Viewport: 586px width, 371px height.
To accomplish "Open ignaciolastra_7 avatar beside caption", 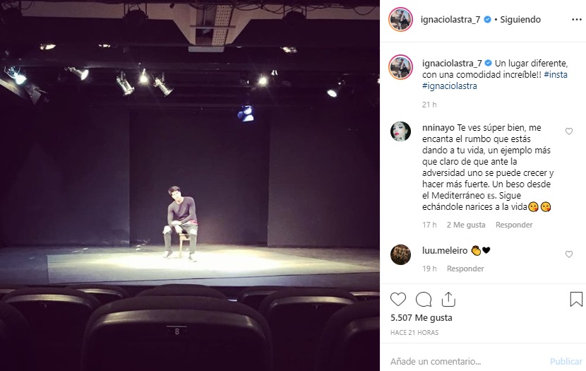I will tap(400, 67).
